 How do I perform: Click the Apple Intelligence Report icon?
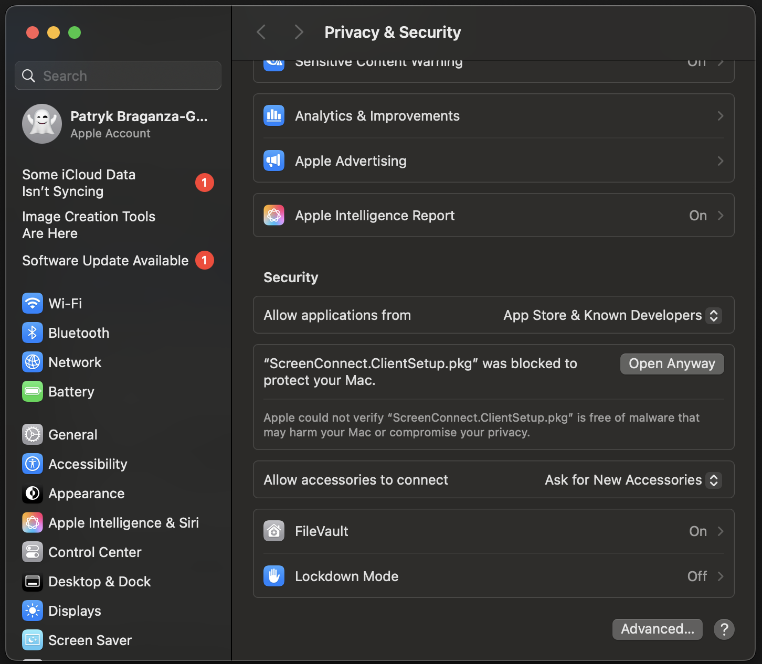[274, 215]
